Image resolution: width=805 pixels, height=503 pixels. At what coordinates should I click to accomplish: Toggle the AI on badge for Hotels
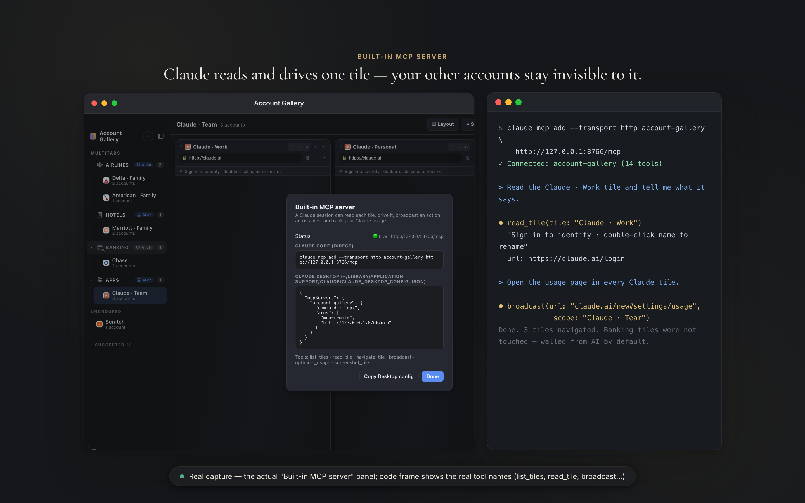click(144, 215)
